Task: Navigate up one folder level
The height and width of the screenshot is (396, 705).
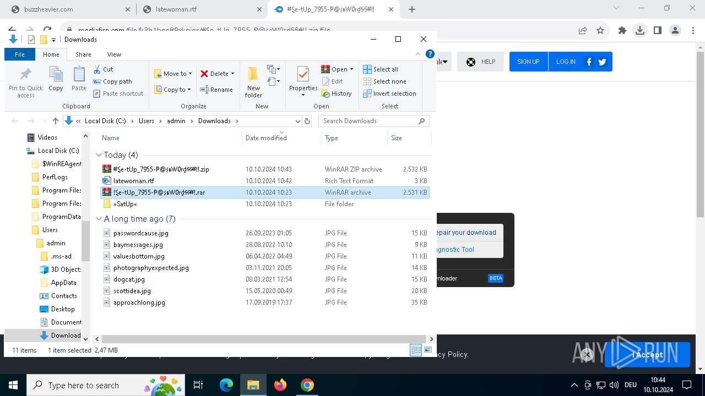Action: 55,121
